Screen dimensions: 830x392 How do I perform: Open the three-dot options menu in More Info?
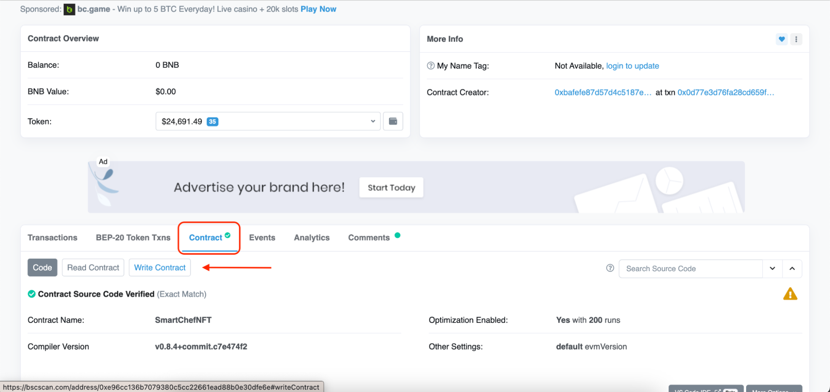click(796, 39)
